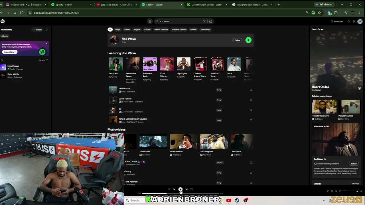Image resolution: width=365 pixels, height=205 pixels.
Task: Open Steam from the Windows taskbar
Action: click(237, 200)
